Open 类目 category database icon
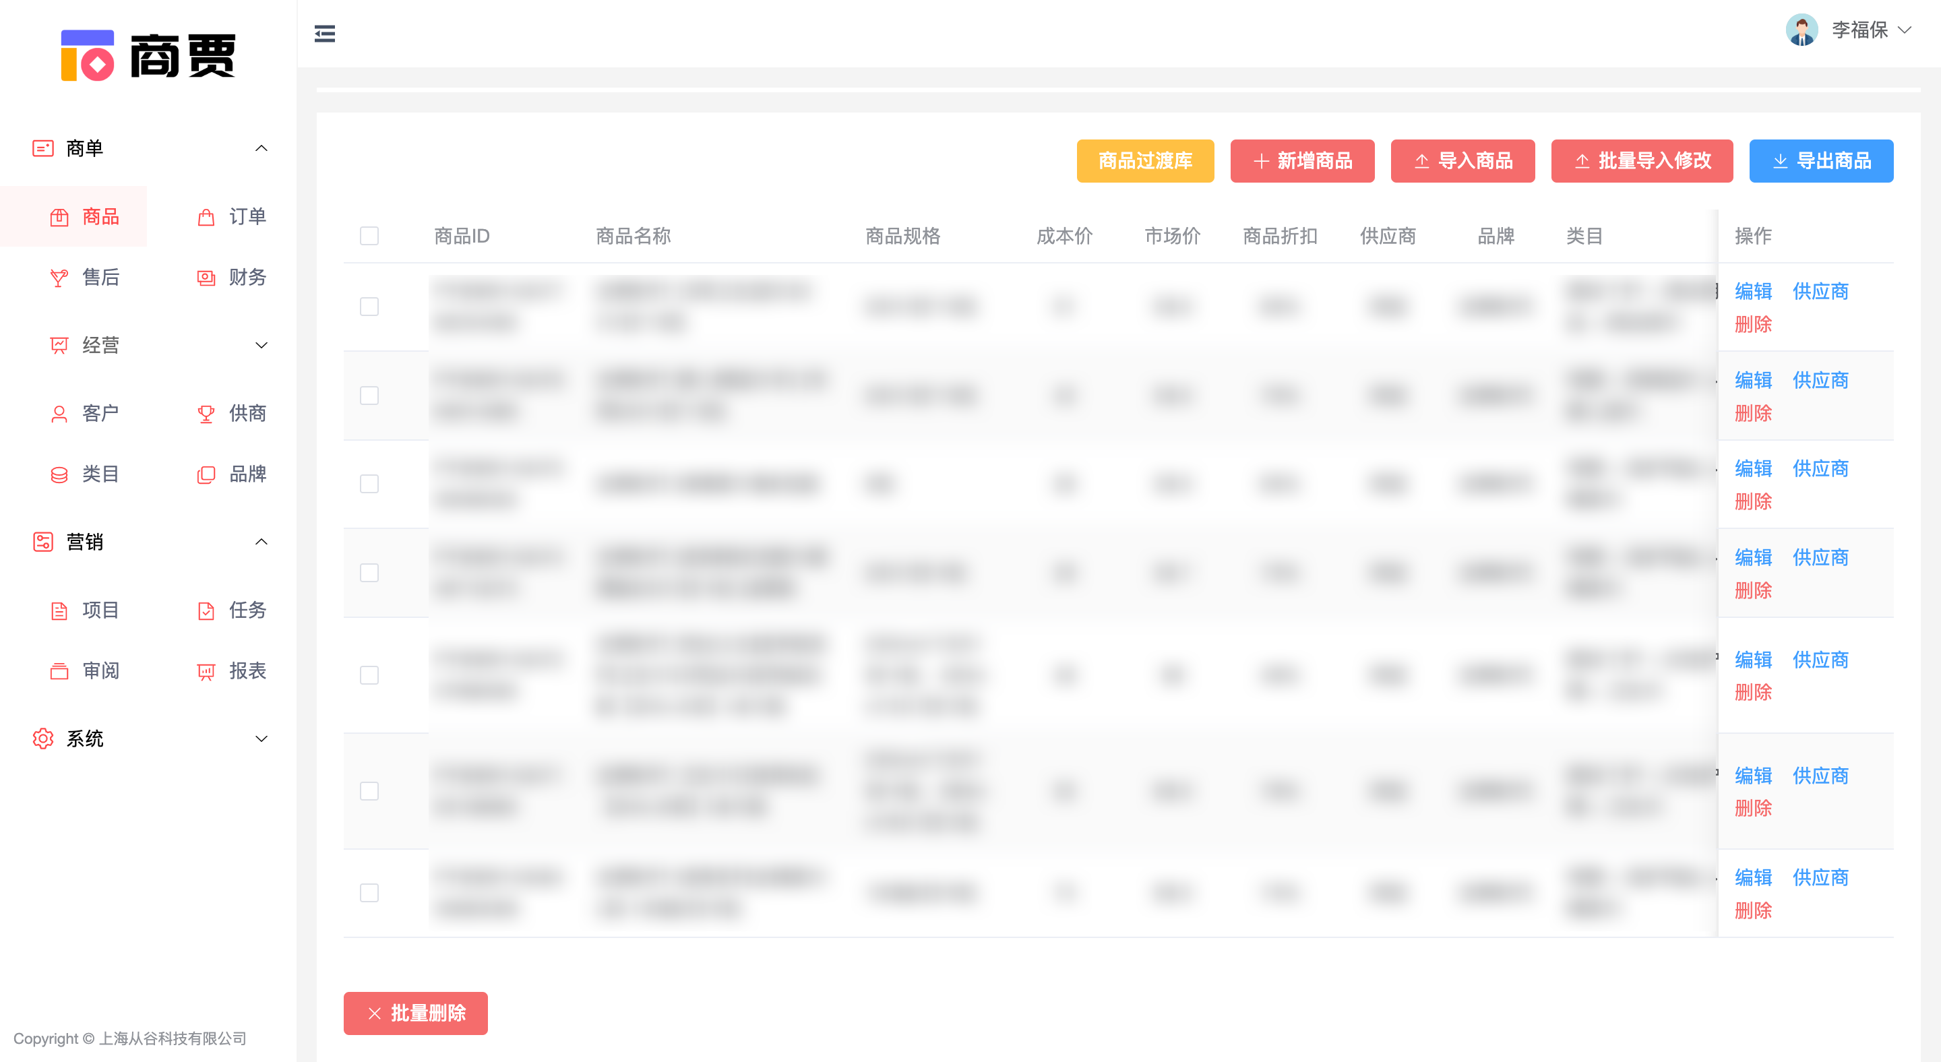 pyautogui.click(x=59, y=474)
